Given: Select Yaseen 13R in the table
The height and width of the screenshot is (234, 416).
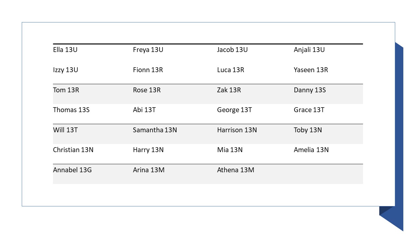Looking at the screenshot, I should (311, 70).
